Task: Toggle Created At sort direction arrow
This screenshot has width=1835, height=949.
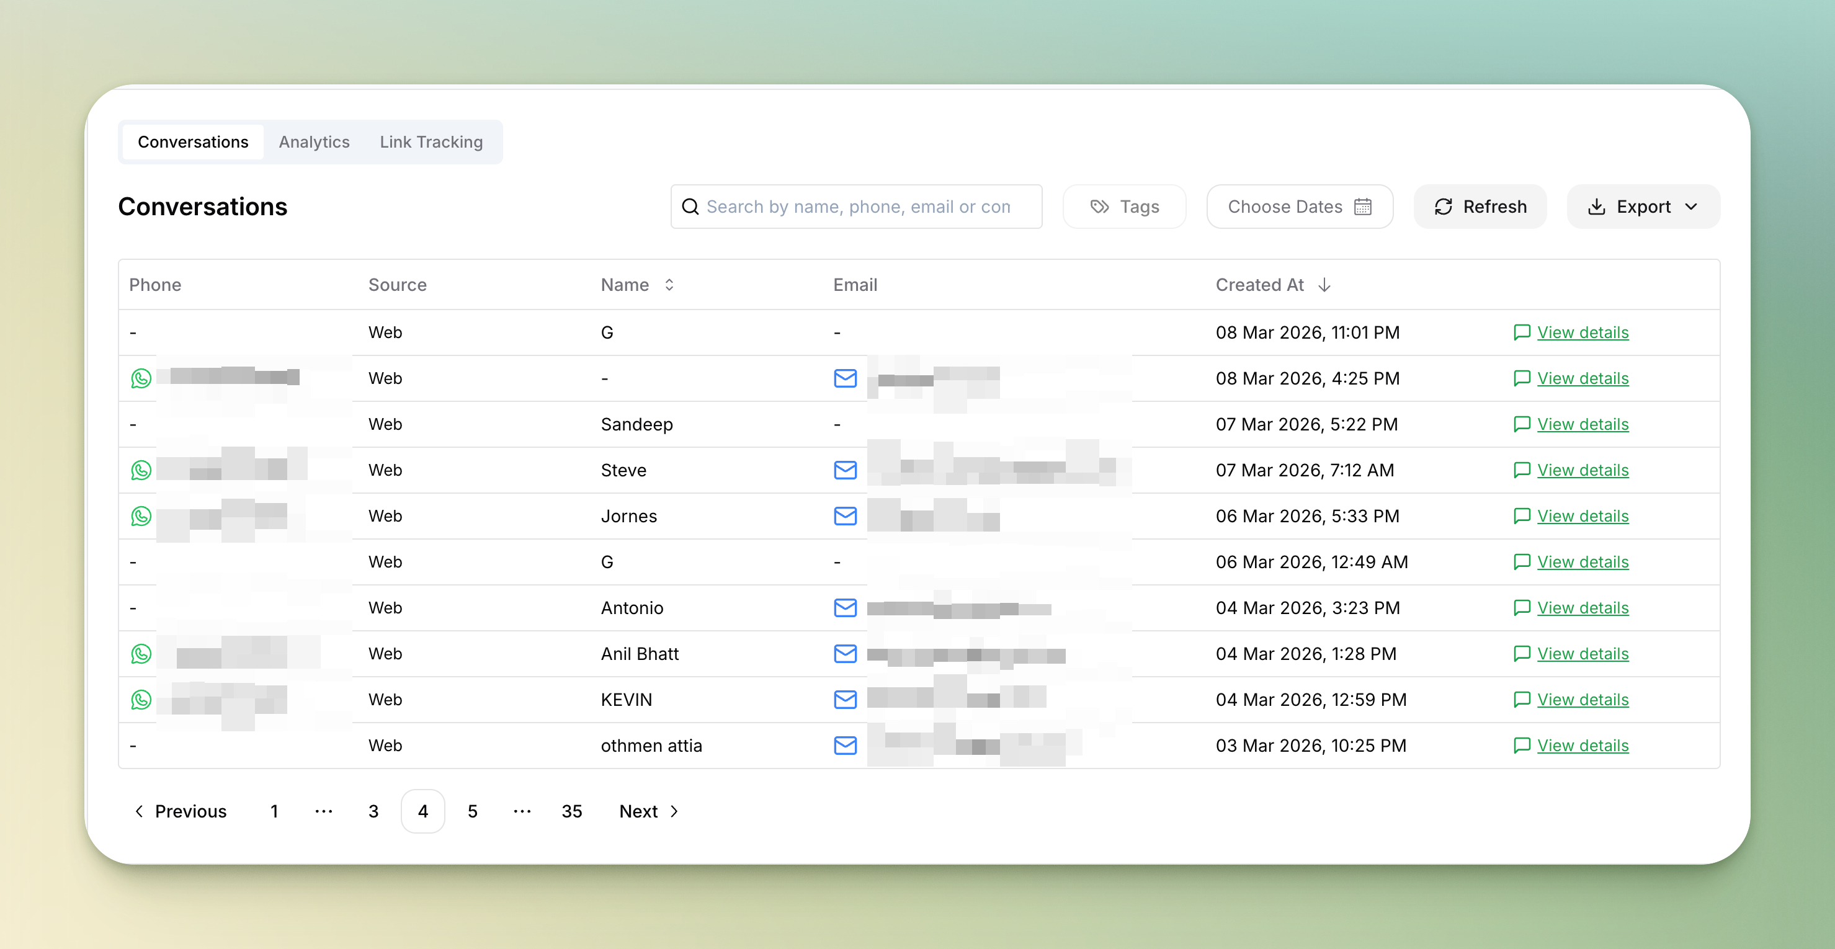Action: [1324, 285]
